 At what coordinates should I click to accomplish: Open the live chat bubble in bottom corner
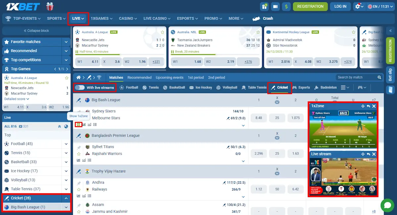(x=387, y=205)
